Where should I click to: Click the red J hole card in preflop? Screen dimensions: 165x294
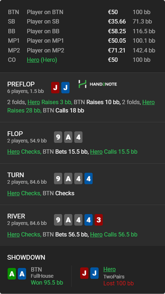tap(55, 87)
